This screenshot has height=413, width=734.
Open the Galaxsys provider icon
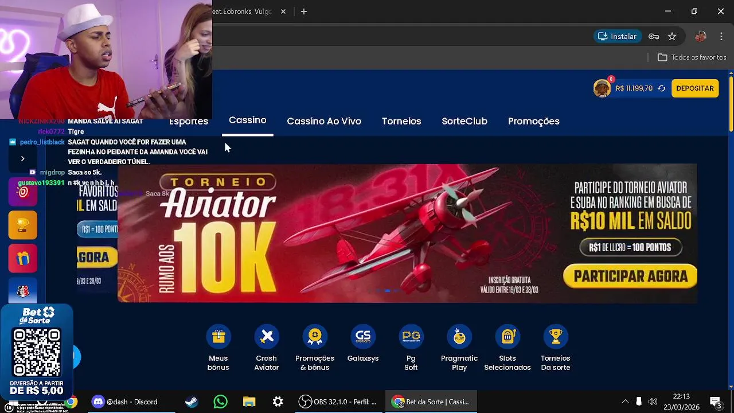(363, 337)
